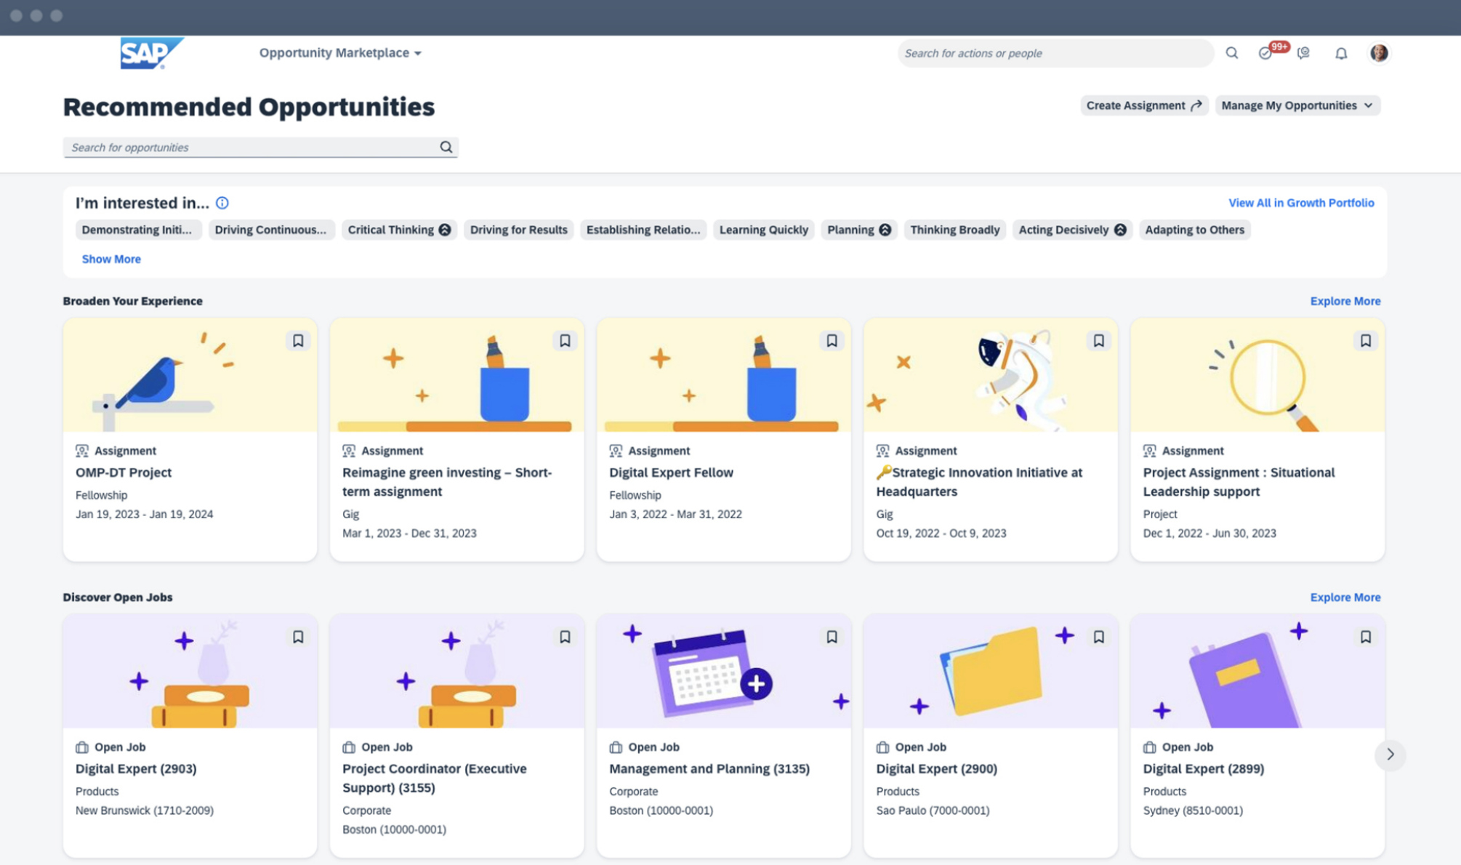Open View All in Growth Portfolio
The height and width of the screenshot is (865, 1461).
pos(1301,203)
